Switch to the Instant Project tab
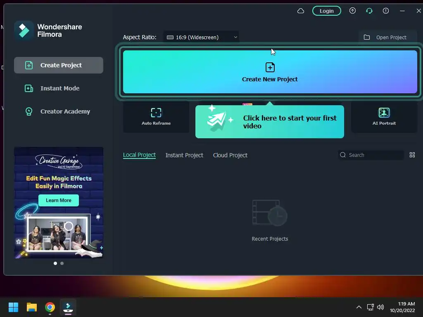This screenshot has width=423, height=317. click(184, 155)
